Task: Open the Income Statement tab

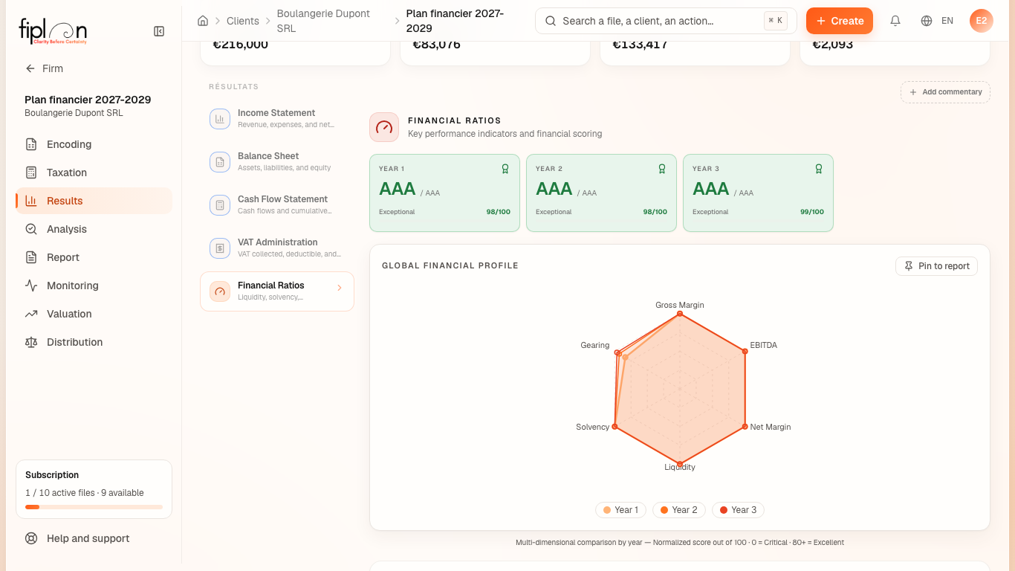Action: tap(277, 118)
